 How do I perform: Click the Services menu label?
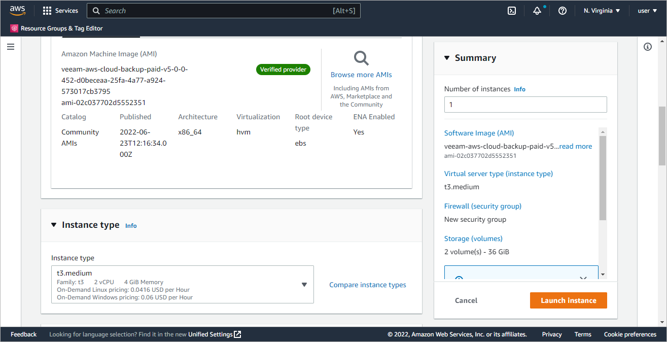pyautogui.click(x=66, y=11)
